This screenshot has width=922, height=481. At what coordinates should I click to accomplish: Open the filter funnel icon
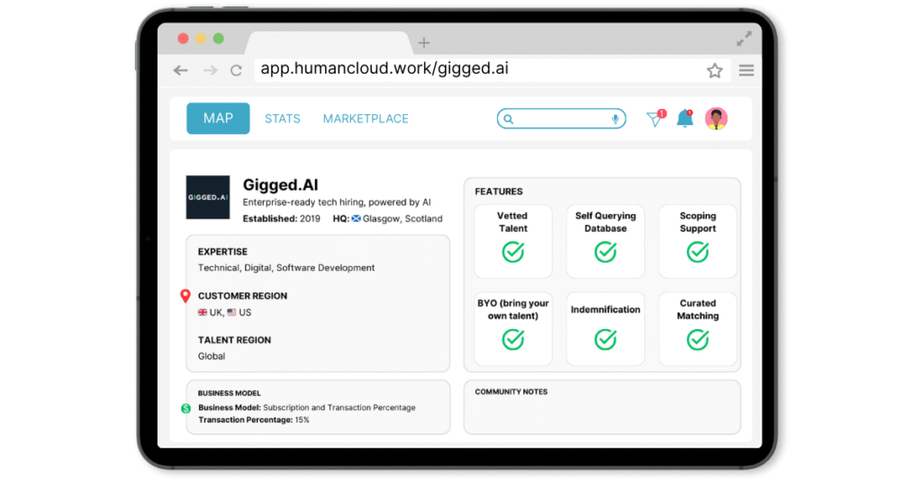pos(655,119)
